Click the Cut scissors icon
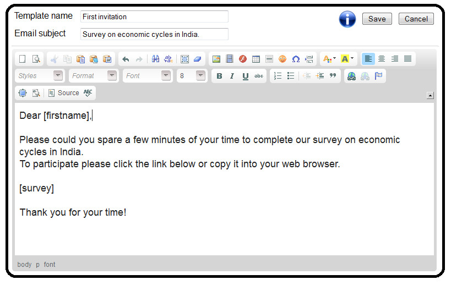The image size is (462, 285). [x=54, y=59]
